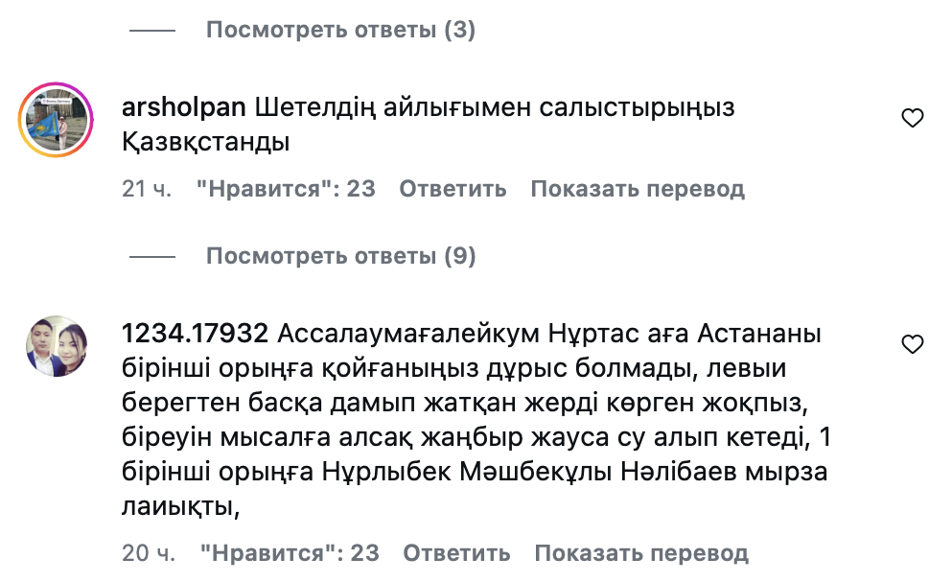Like the comment by 1234.17932

(913, 344)
